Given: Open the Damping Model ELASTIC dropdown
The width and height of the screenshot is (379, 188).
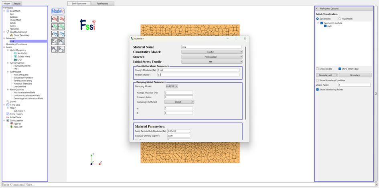Looking at the screenshot, I should (x=172, y=86).
